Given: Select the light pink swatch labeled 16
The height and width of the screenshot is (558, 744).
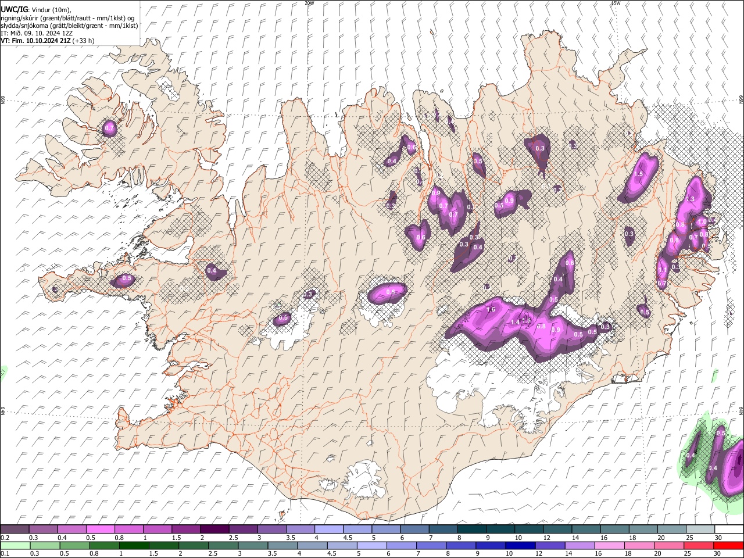Looking at the screenshot, I should [609, 545].
